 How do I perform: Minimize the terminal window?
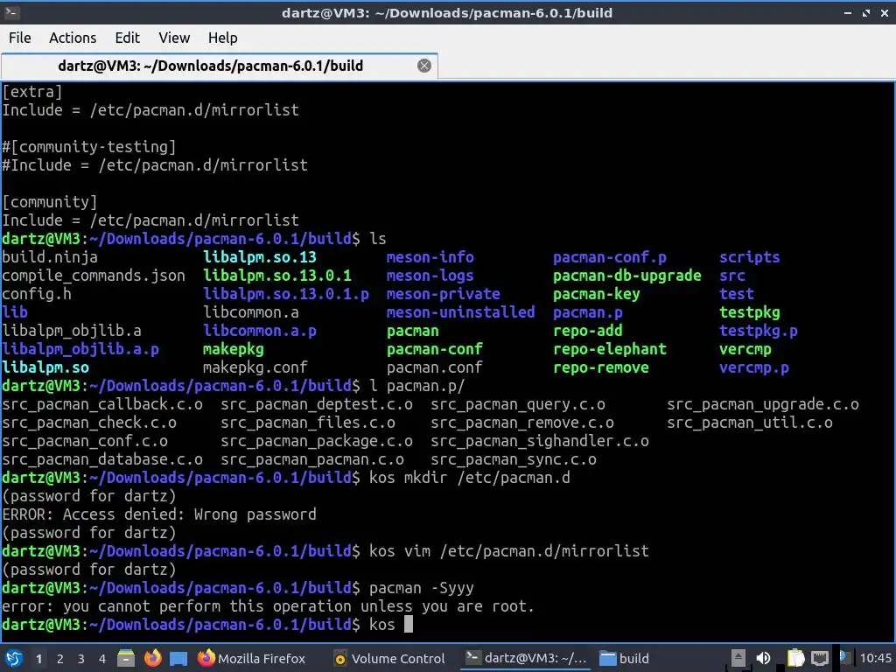(x=848, y=12)
